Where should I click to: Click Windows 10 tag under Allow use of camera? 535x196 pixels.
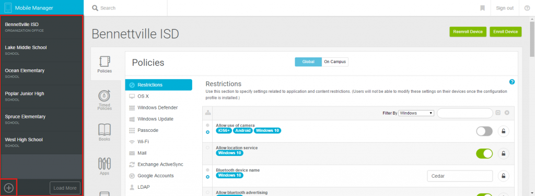pos(267,131)
